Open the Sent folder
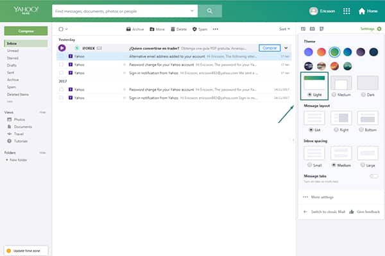Image resolution: width=385 pixels, height=256 pixels. (10, 72)
